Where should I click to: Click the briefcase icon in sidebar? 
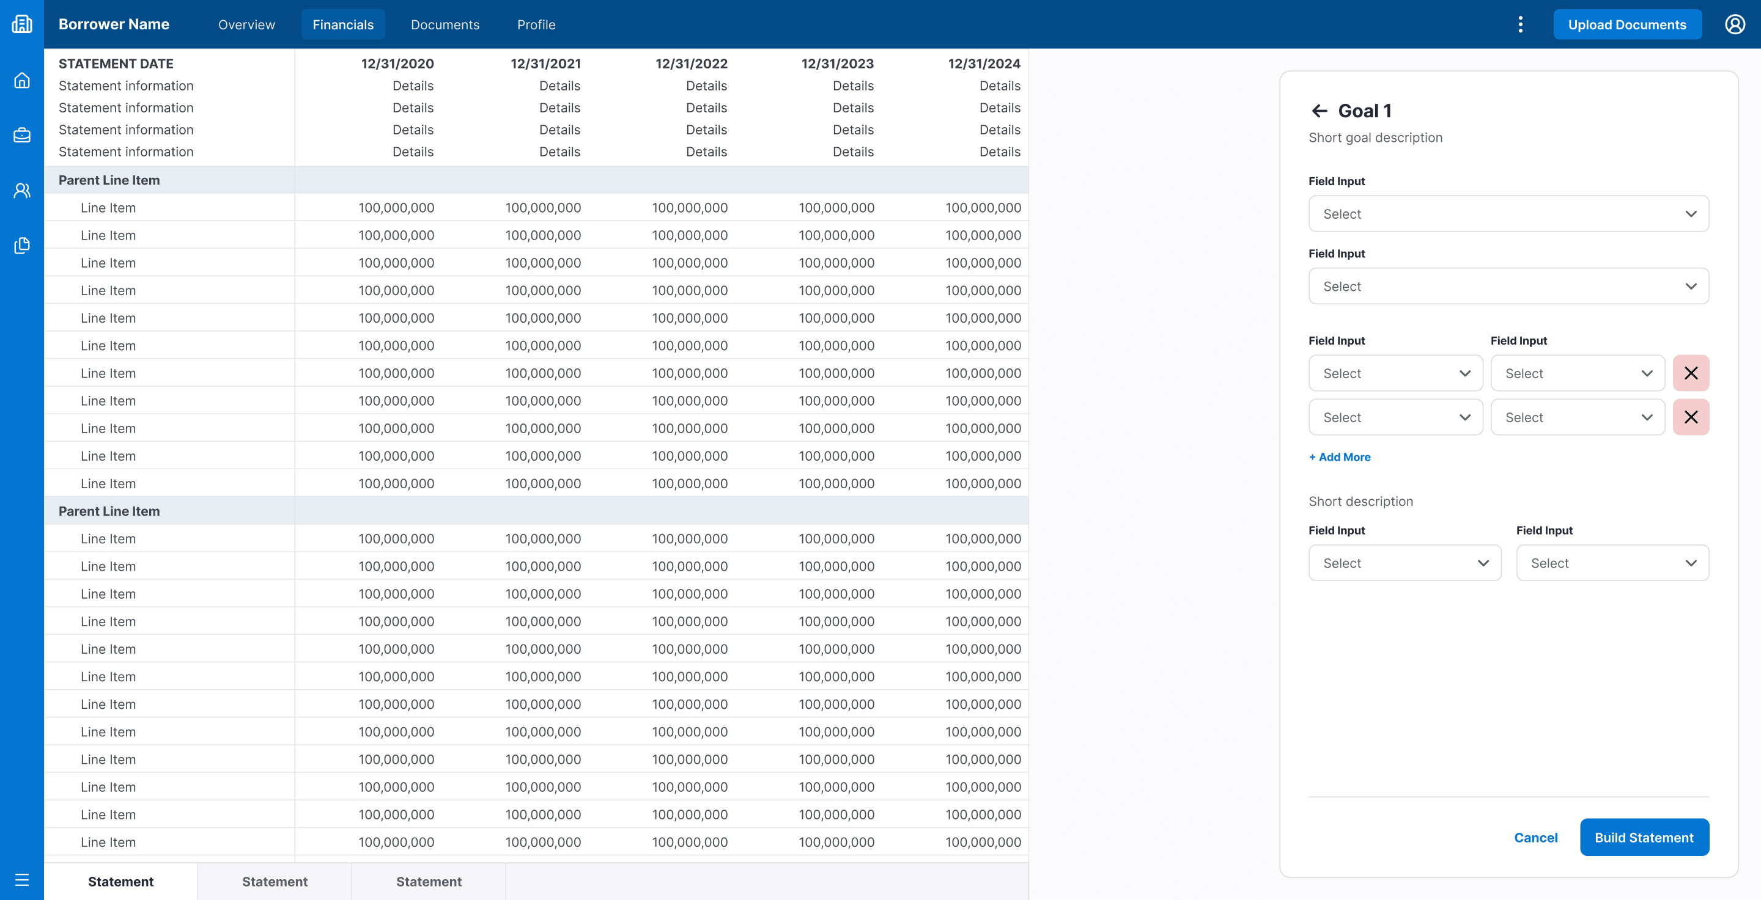click(x=22, y=135)
